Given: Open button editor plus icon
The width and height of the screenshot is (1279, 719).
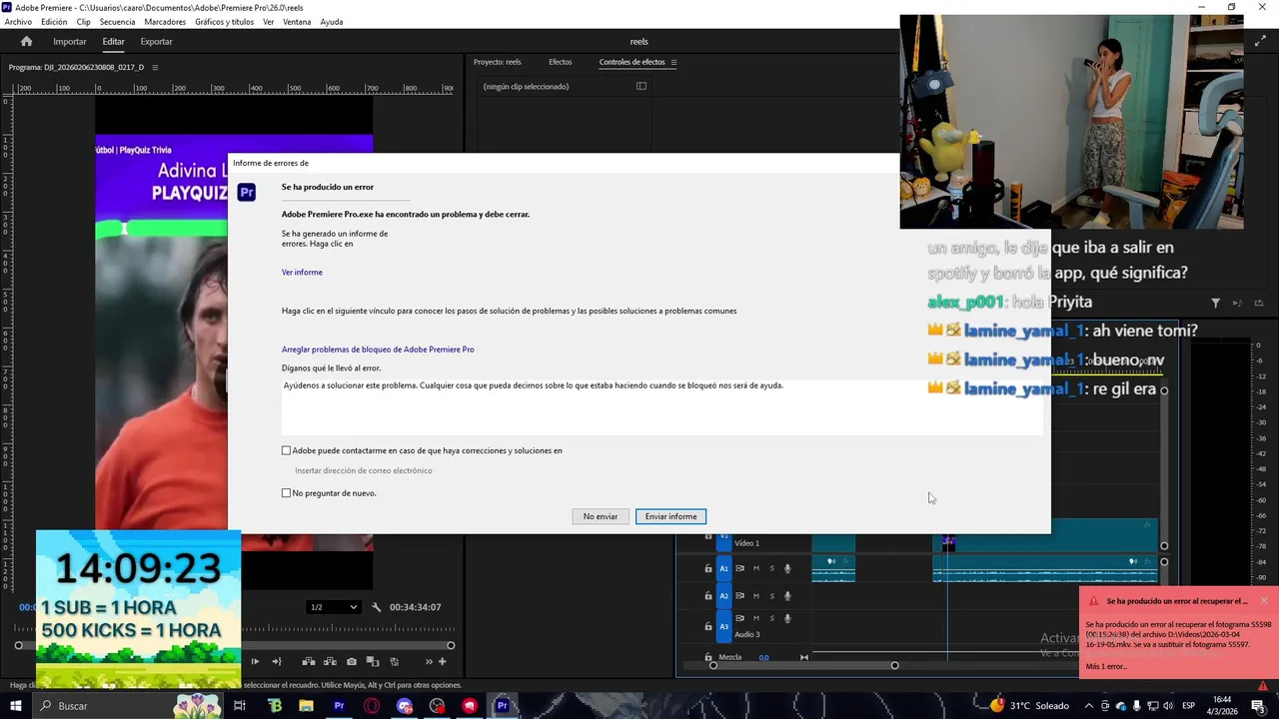Looking at the screenshot, I should coord(443,661).
